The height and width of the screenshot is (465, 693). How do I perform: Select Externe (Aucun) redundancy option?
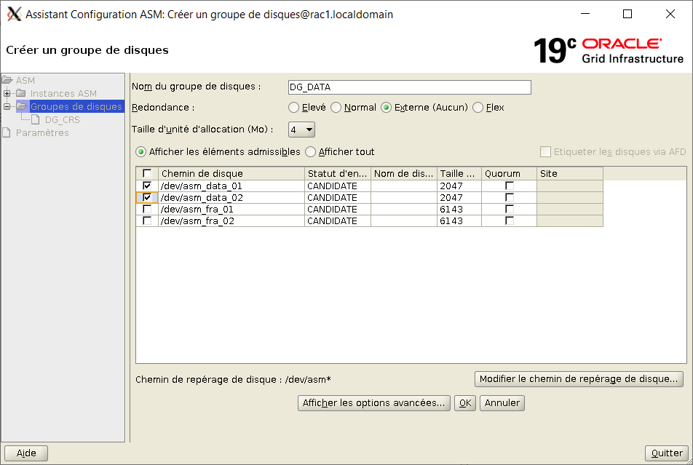[387, 108]
